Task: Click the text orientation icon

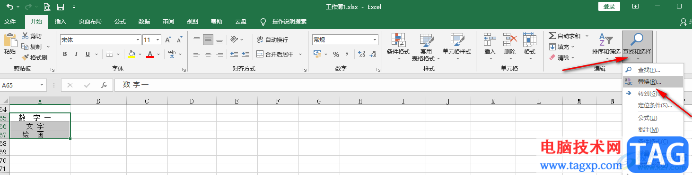Action: click(234, 40)
